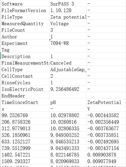Click the 7094-WR experiment cell
The height and width of the screenshot is (167, 126).
click(x=68, y=43)
